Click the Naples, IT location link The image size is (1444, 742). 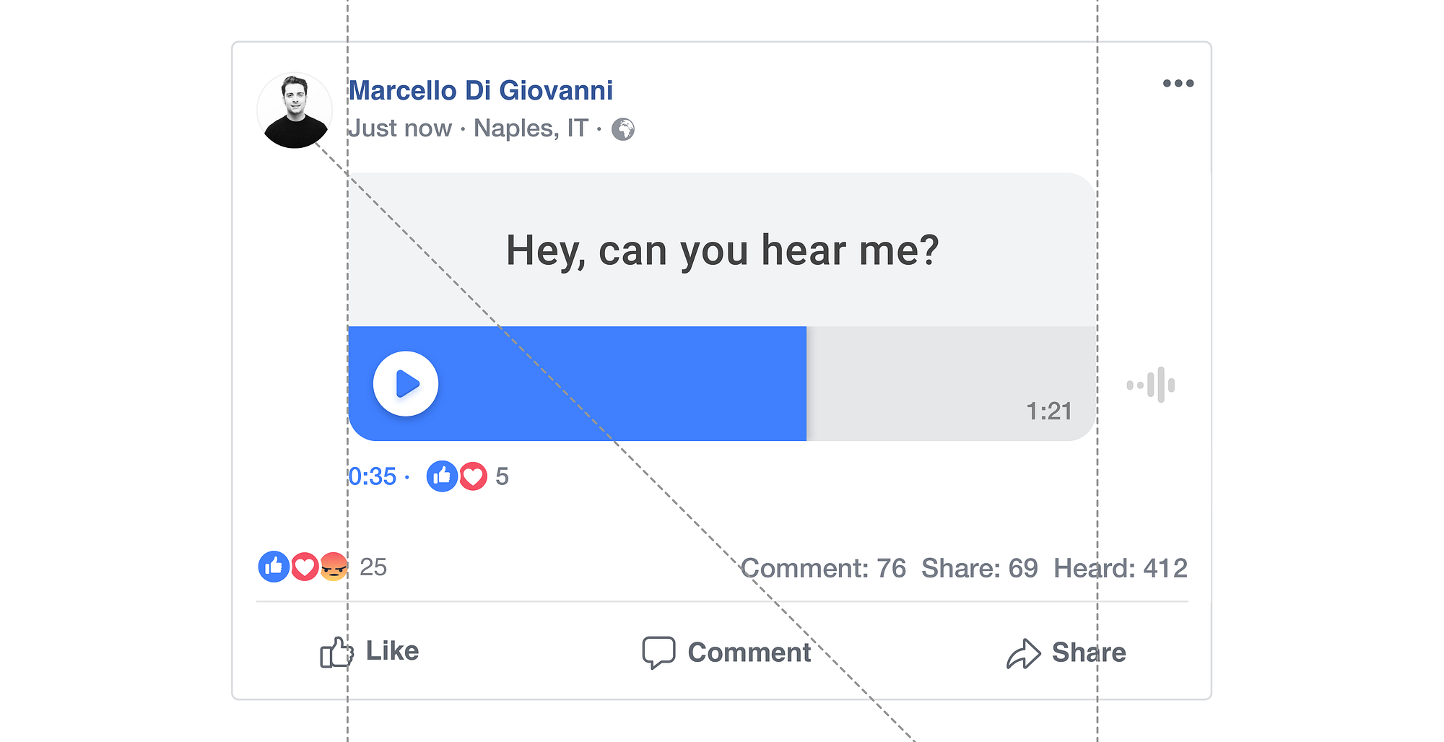(x=531, y=128)
